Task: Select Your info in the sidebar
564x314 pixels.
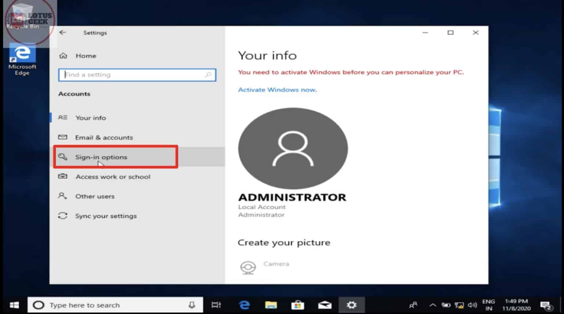Action: tap(91, 117)
